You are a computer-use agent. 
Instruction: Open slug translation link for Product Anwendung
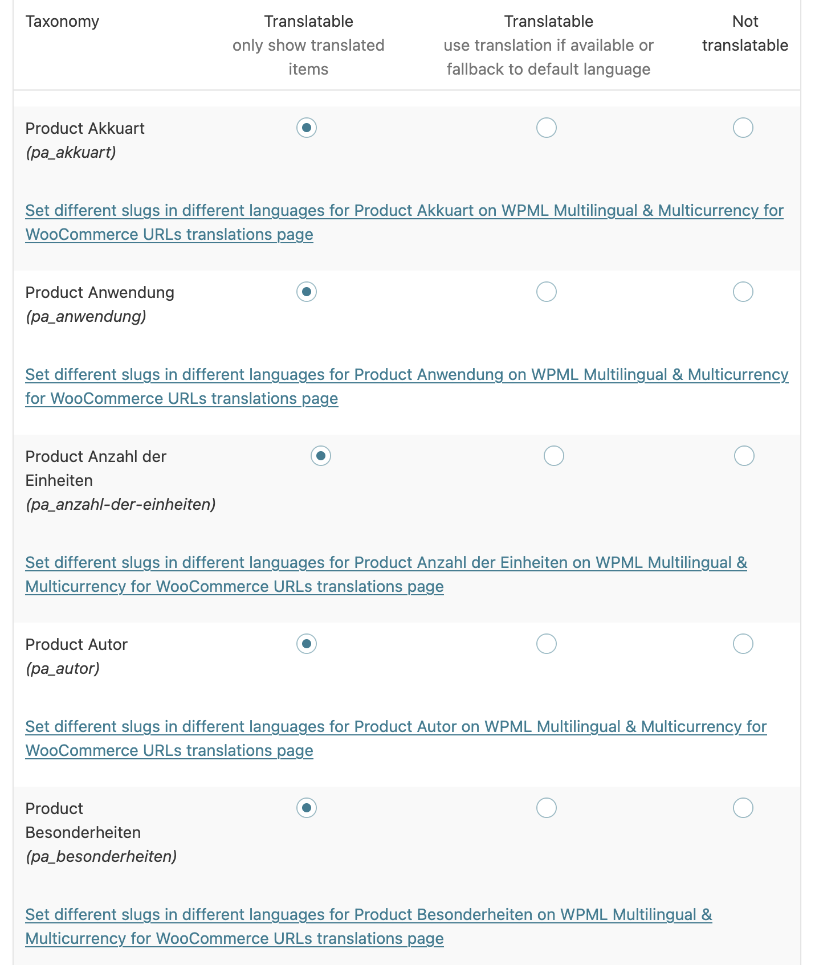point(406,375)
